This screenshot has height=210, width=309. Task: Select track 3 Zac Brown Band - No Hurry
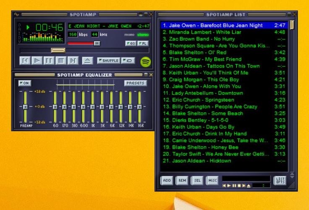[x=224, y=39]
